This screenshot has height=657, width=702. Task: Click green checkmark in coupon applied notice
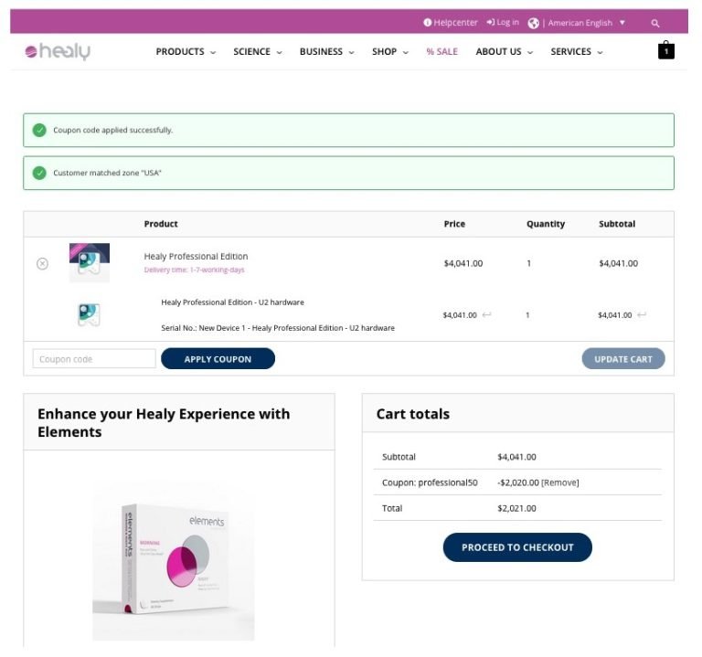tap(39, 131)
